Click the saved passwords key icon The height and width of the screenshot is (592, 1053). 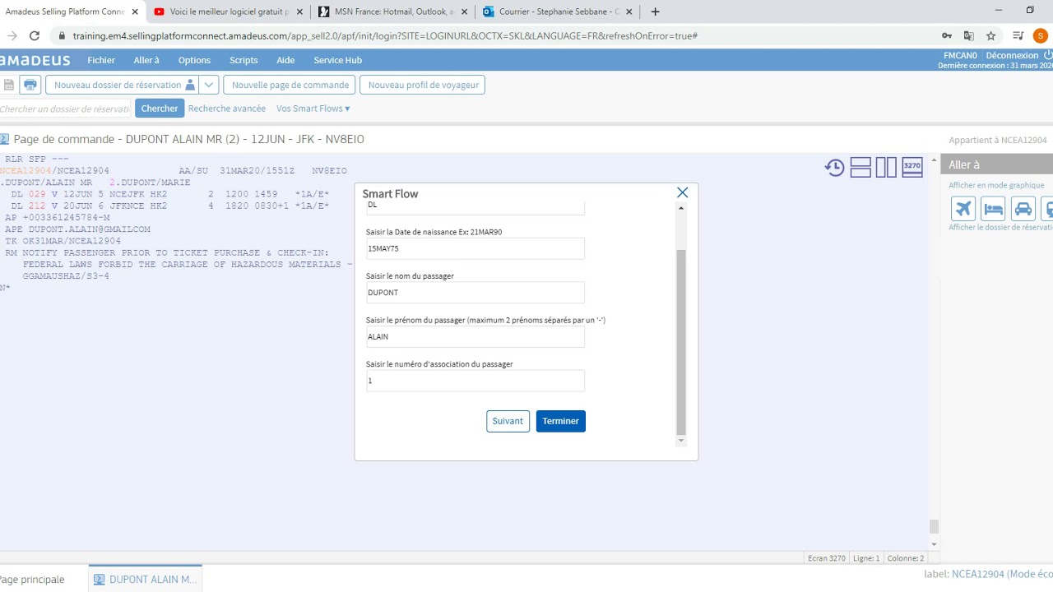point(947,36)
